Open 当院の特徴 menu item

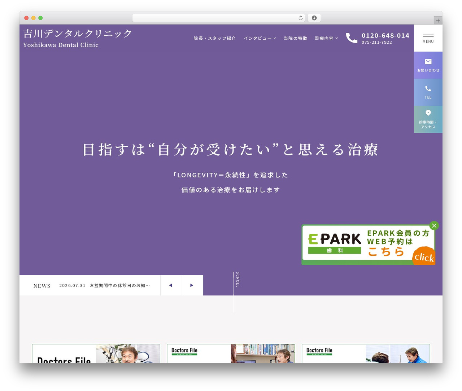295,38
